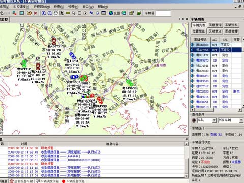244x183 pixels.
Task: Click the green layers icon in toolbar
Action: tap(139, 13)
